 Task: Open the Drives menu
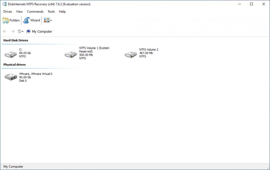click(x=7, y=11)
